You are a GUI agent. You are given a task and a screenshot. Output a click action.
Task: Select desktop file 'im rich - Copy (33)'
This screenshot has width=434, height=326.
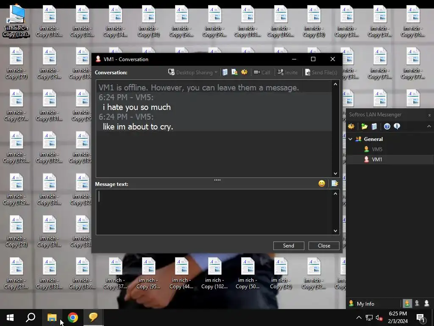coord(314,21)
